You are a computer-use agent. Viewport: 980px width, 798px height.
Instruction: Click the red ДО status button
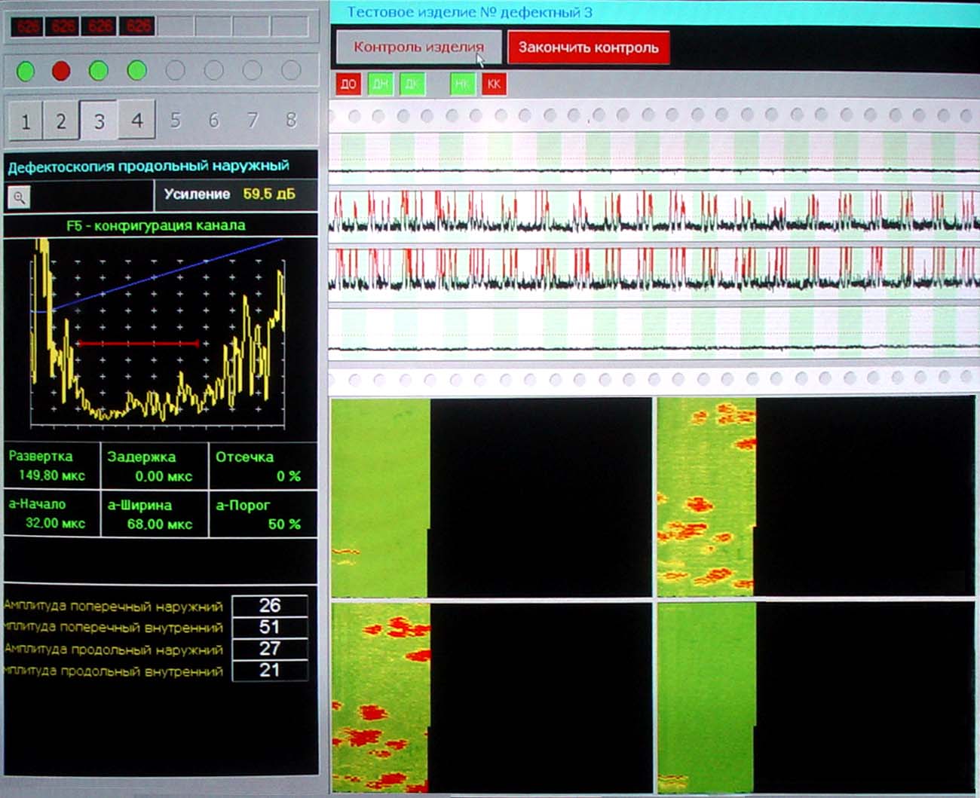pos(348,84)
